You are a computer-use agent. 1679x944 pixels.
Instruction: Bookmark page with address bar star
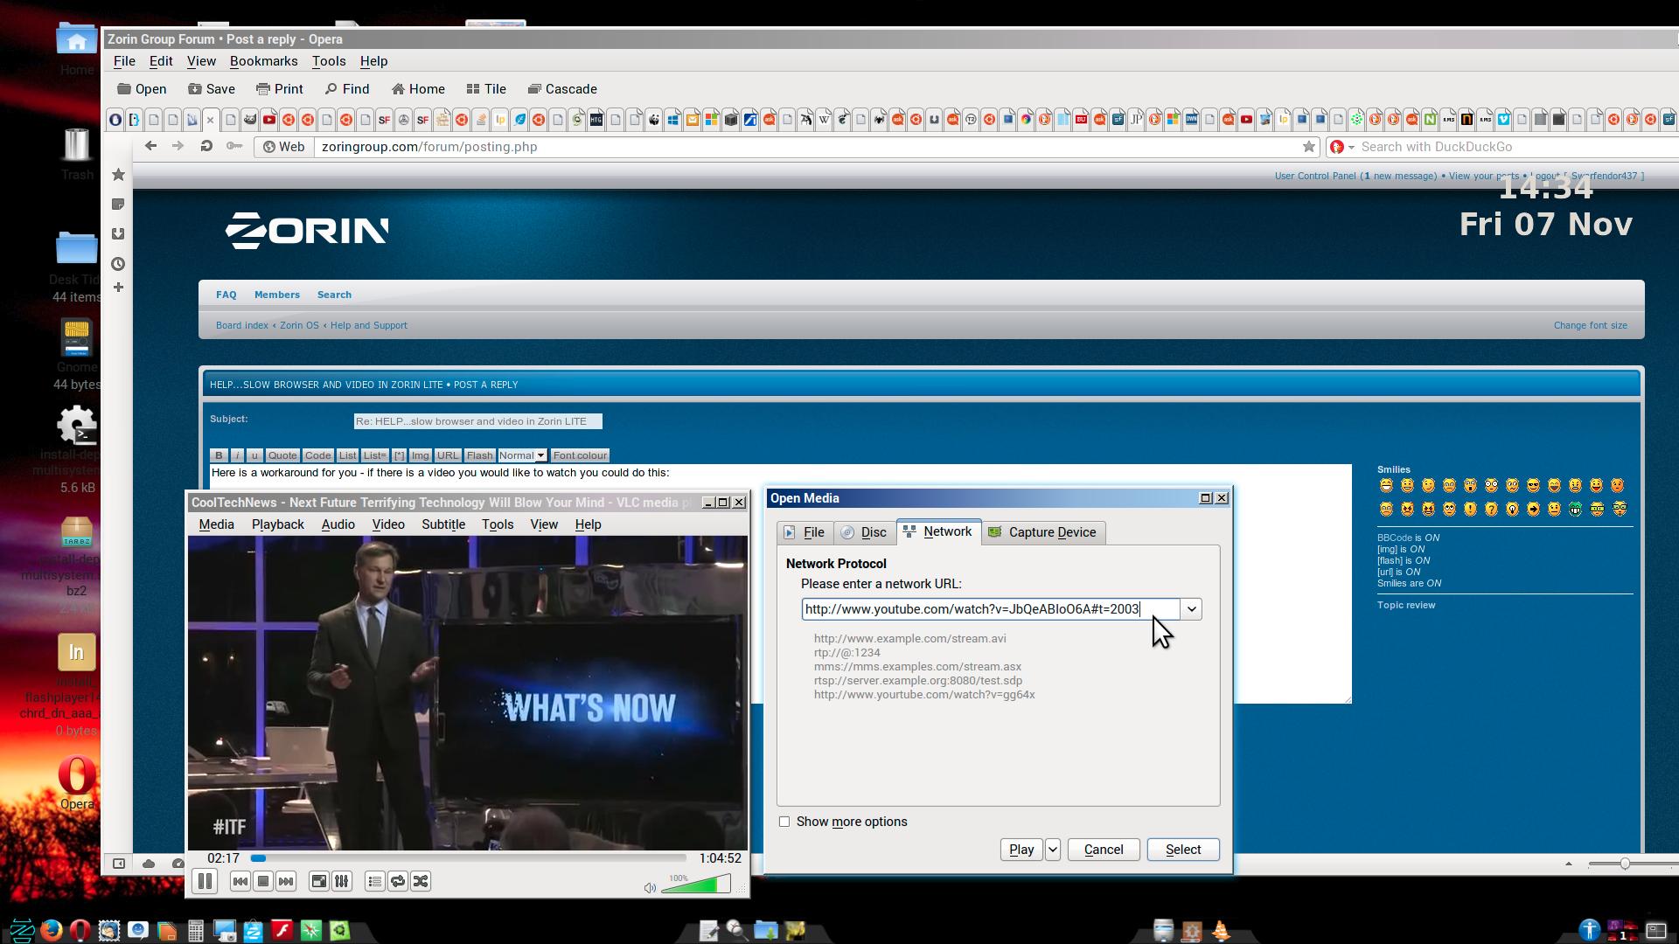click(1308, 147)
